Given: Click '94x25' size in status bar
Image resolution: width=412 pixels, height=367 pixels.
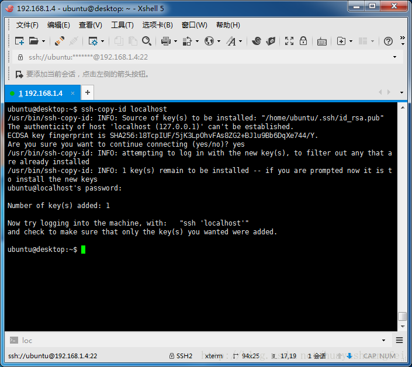Looking at the screenshot, I should point(247,356).
